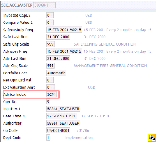The height and width of the screenshot is (142, 156).
Task: Click the Safe Chg Scale 999 field
Action: pos(50,44)
